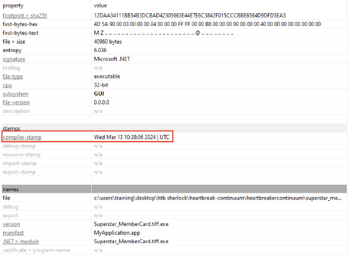350x257 pixels.
Task: Open the subsystem property link
Action: (15, 94)
